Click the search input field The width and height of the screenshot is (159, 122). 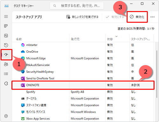coord(77,6)
